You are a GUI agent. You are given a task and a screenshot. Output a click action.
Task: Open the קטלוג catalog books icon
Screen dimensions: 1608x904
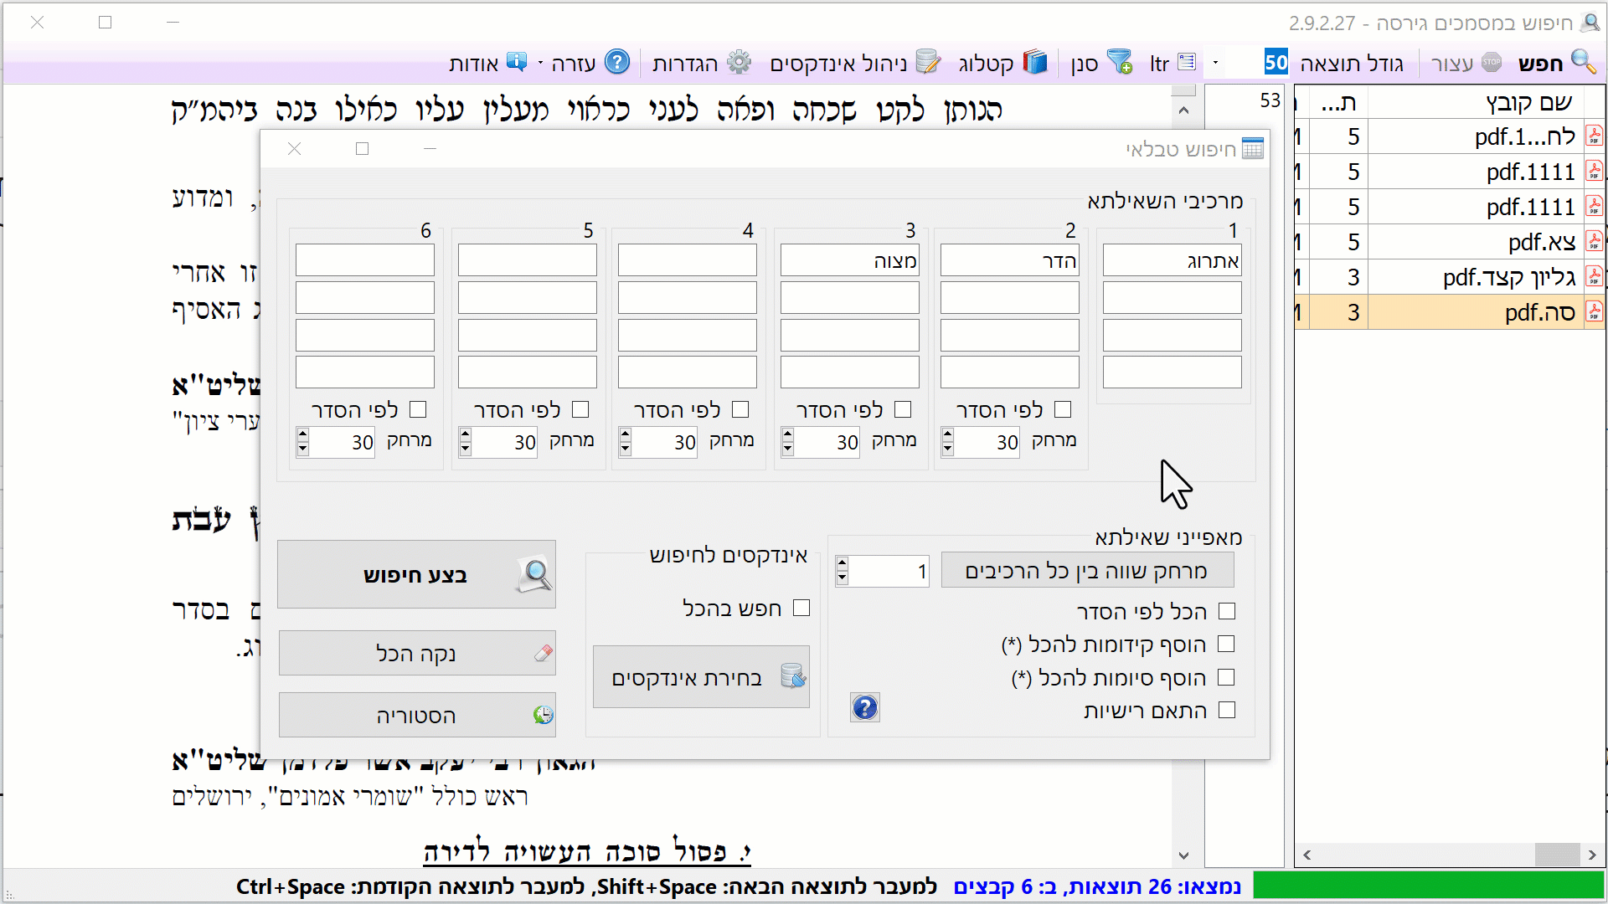pos(1037,62)
